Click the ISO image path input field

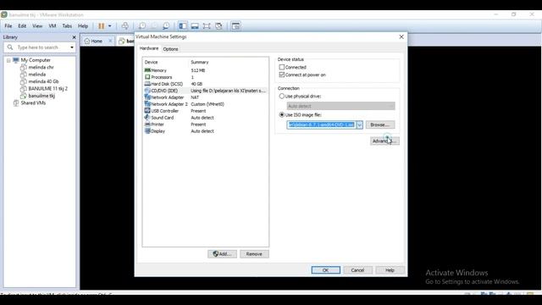point(322,125)
